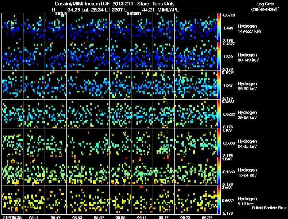The height and width of the screenshot is (219, 288).
Task: Click the 05:59 time axis label
Action: (x=99, y=217)
